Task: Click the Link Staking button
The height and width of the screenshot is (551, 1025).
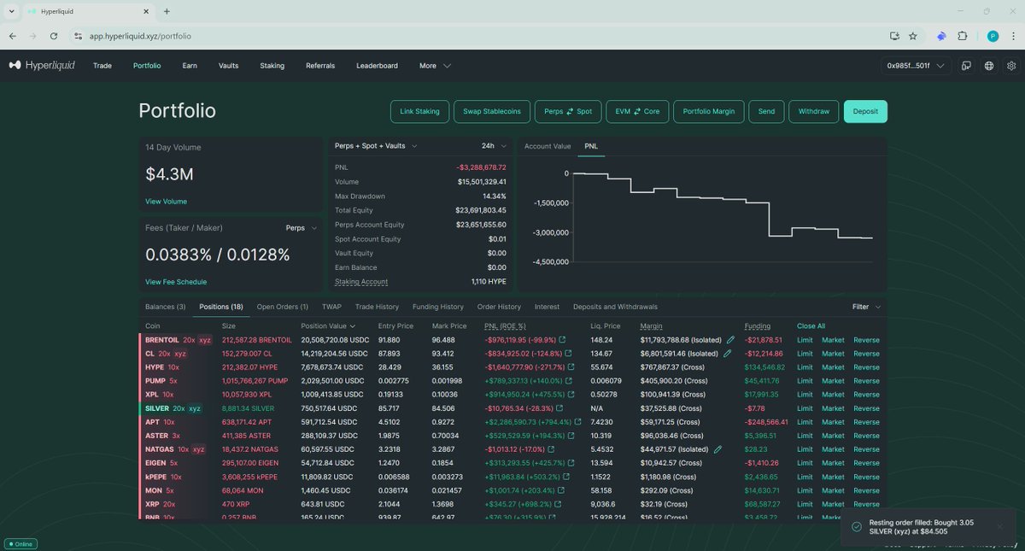Action: click(x=419, y=111)
